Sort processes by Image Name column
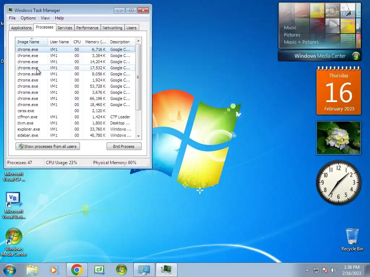 tap(32, 41)
